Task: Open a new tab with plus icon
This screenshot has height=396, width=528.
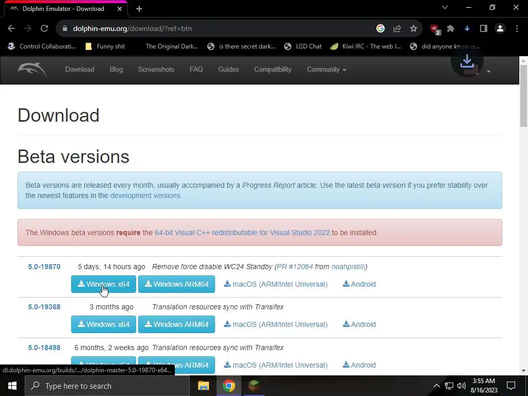Action: pyautogui.click(x=139, y=9)
